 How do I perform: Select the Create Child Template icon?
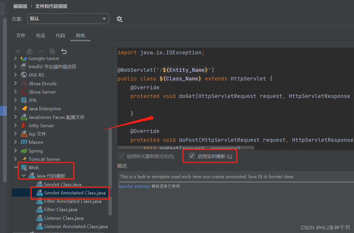[29, 51]
